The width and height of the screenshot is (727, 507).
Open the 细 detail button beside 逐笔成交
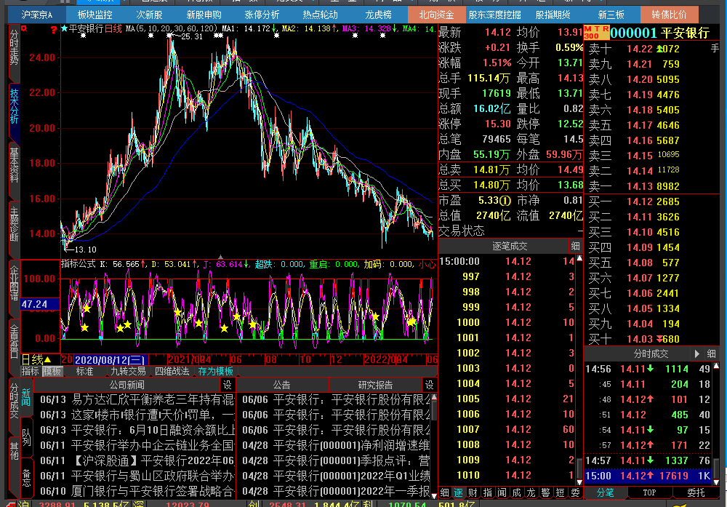(575, 246)
